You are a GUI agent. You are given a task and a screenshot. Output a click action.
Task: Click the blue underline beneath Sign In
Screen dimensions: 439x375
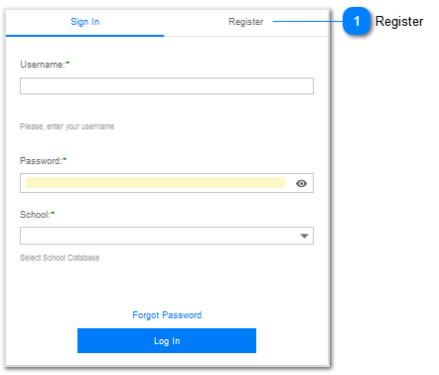click(x=84, y=36)
